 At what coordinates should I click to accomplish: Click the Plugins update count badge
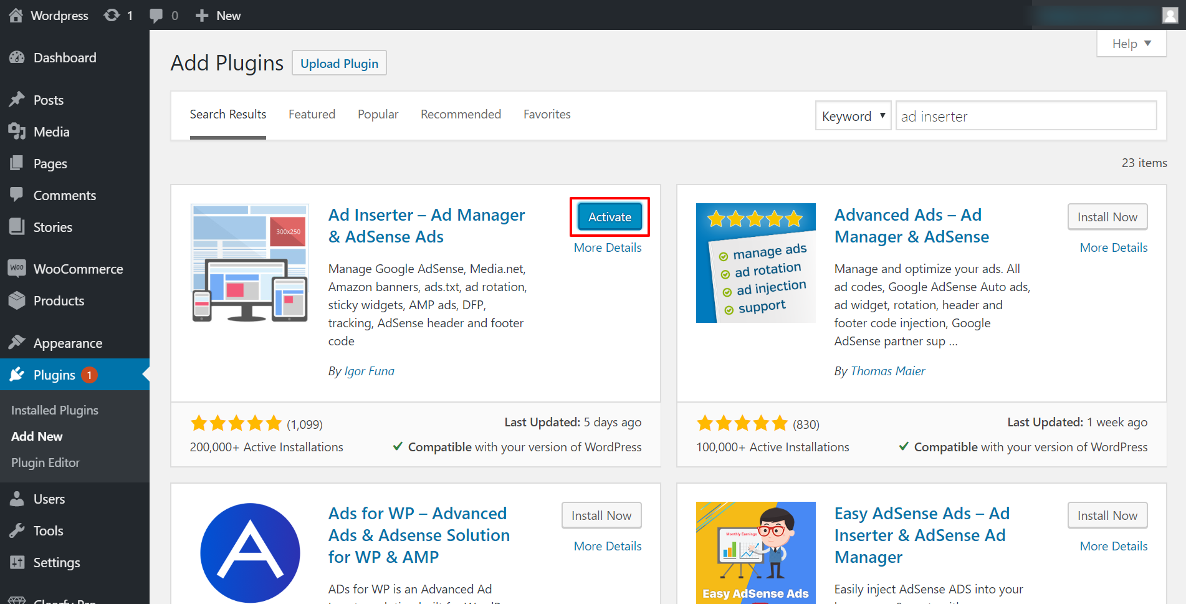click(x=89, y=375)
